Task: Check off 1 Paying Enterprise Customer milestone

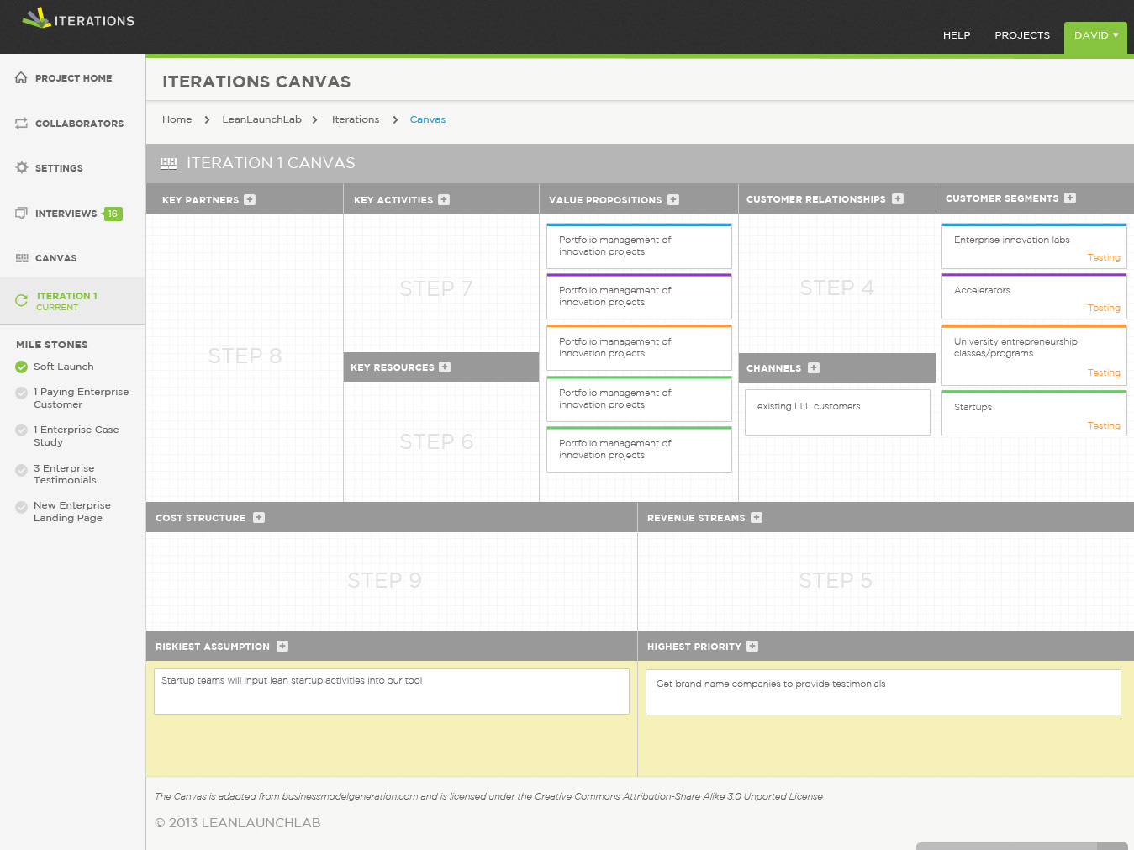Action: pyautogui.click(x=22, y=393)
